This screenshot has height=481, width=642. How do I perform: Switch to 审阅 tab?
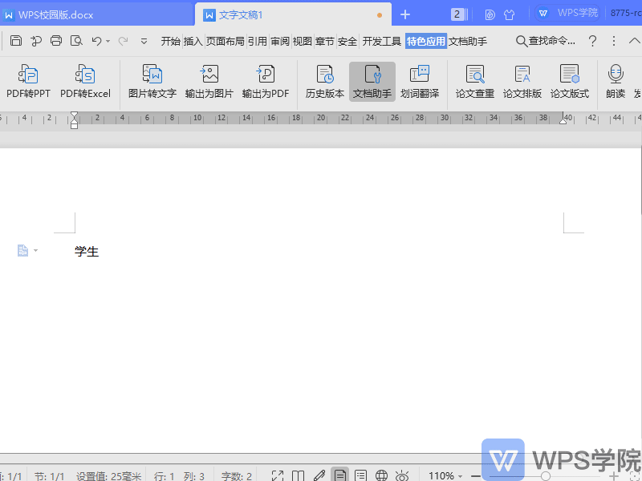(x=279, y=41)
